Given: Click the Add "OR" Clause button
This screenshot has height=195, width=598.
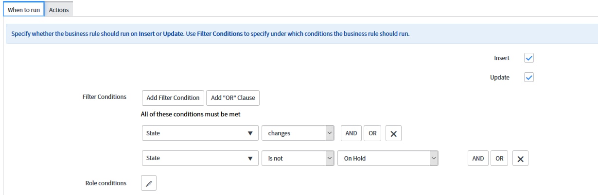Looking at the screenshot, I should [x=233, y=98].
